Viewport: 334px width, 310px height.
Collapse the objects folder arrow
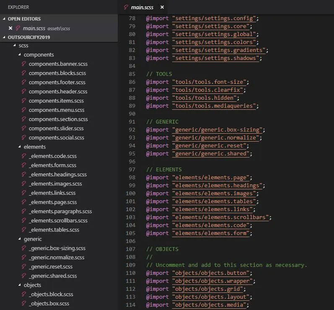[x=20, y=285]
